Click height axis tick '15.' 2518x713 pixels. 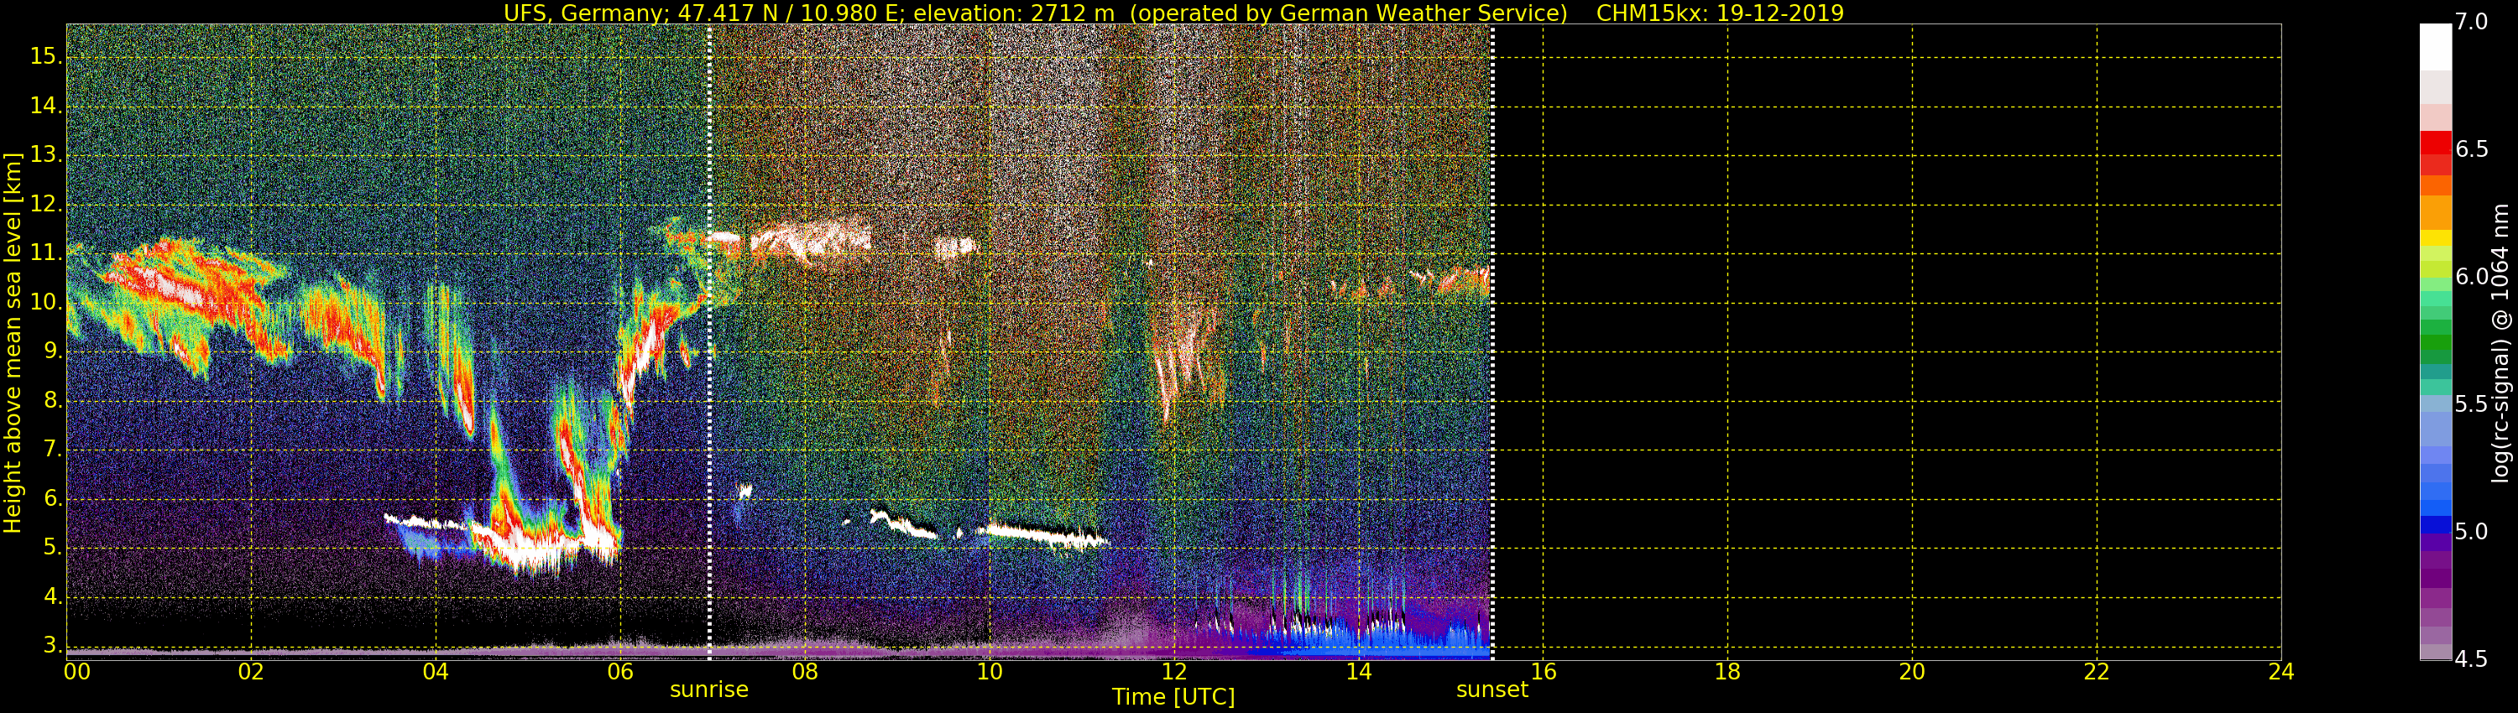(x=46, y=57)
